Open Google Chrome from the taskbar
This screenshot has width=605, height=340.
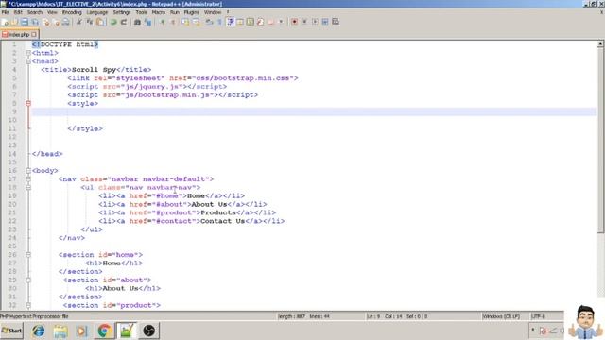pos(104,331)
